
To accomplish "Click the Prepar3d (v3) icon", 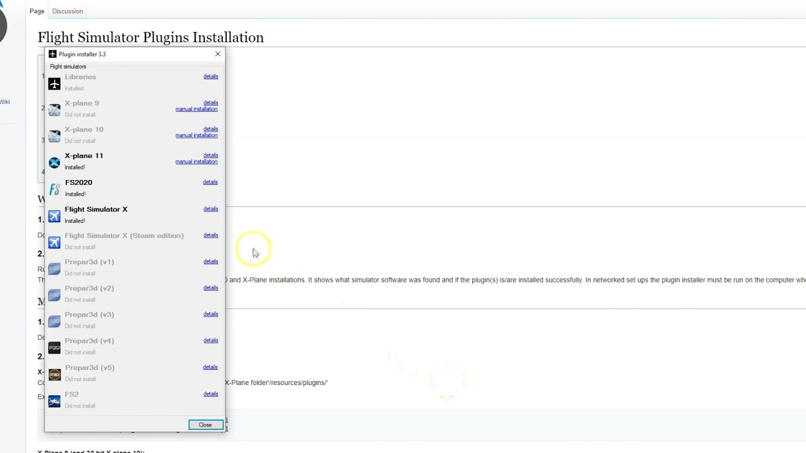I will [54, 322].
